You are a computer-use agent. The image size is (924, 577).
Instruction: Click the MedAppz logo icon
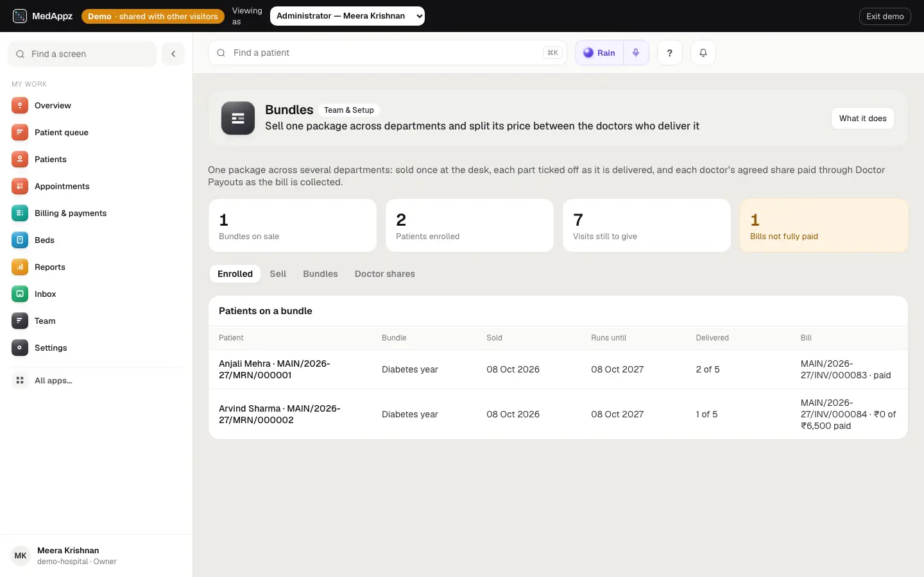point(20,16)
